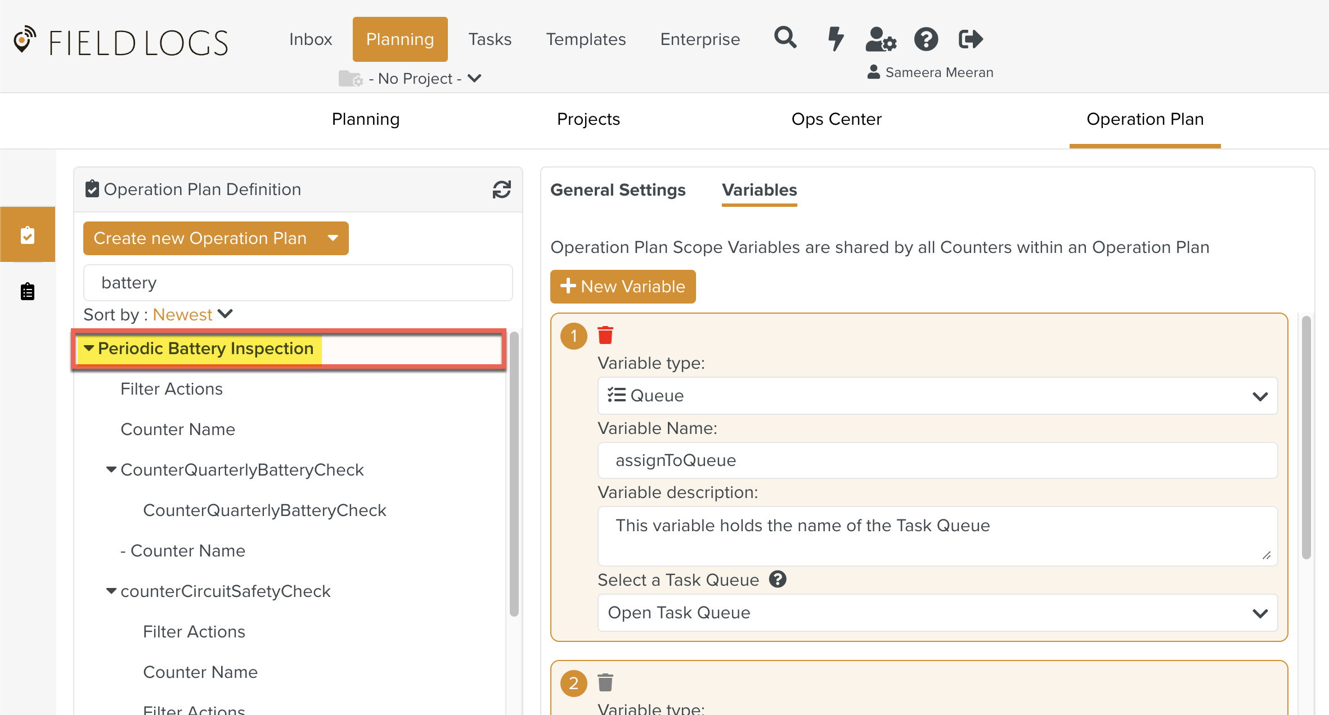Open the user settings gear icon
Viewport: 1329px width, 715px height.
(881, 39)
